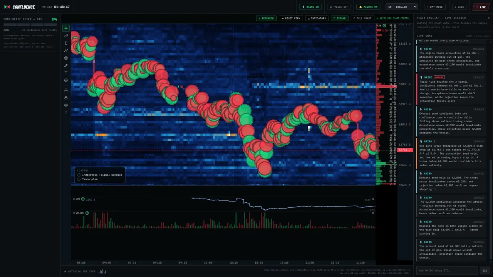Select the trend line arrow tool
Screen dimensions: 493x277
[66, 36]
